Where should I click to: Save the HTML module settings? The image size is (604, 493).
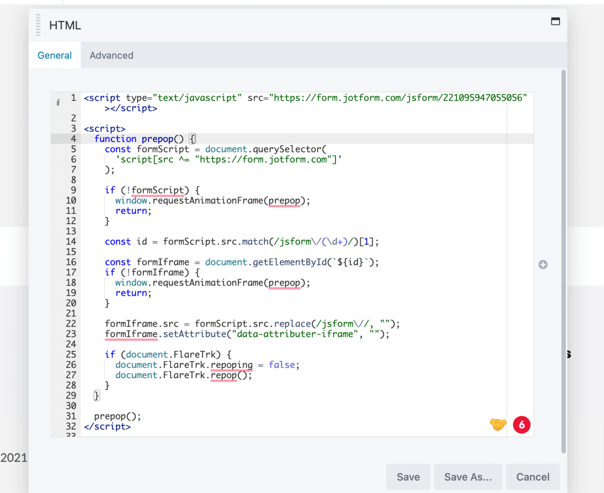click(x=408, y=477)
